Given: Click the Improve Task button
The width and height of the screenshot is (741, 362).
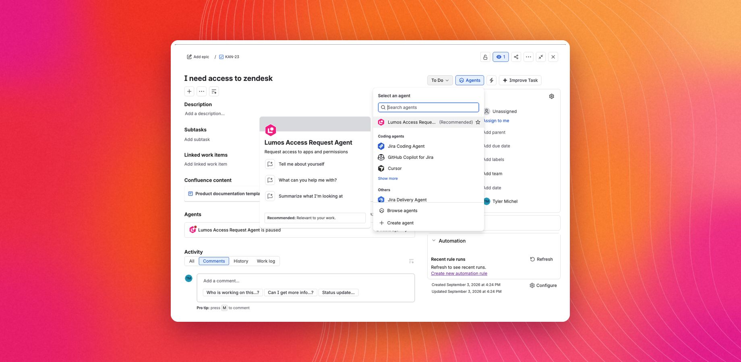Looking at the screenshot, I should pos(520,80).
